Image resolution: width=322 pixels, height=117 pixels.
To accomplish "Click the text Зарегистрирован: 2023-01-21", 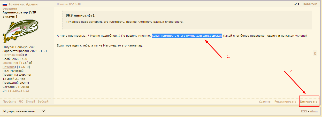I will coord(25,51).
